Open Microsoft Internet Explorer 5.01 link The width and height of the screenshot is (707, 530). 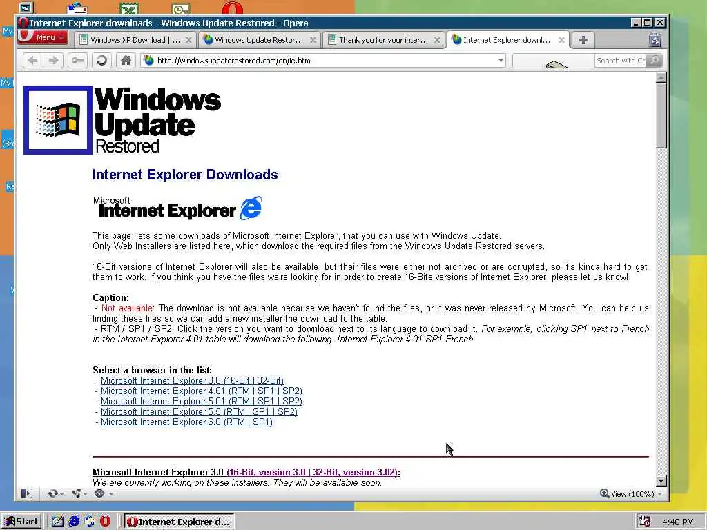(202, 402)
